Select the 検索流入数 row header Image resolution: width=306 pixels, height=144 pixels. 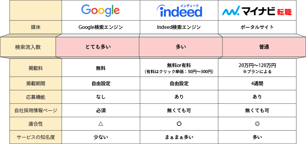point(28,47)
